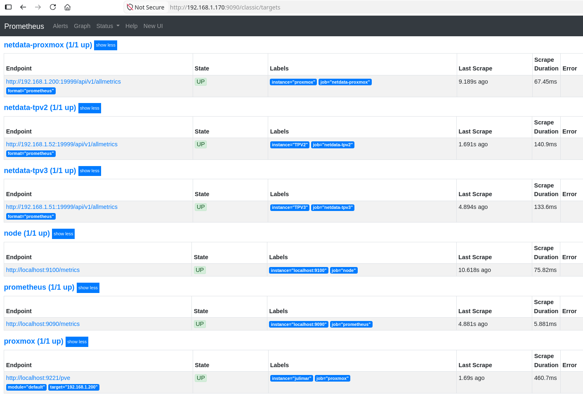Open the Help menu item
This screenshot has height=403, width=583.
[x=131, y=26]
